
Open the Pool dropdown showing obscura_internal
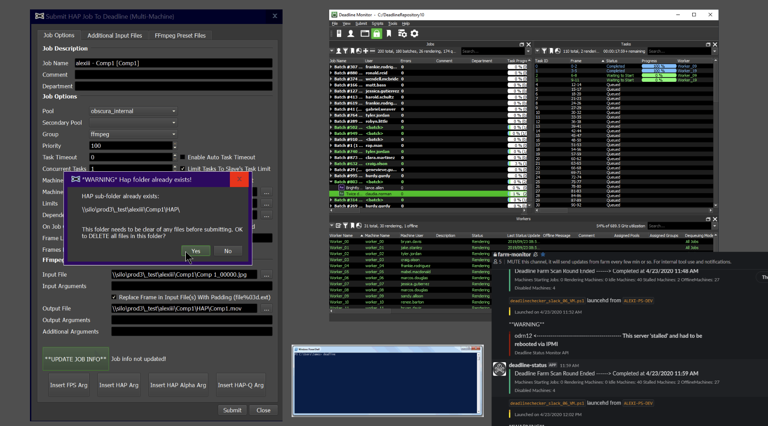pos(133,111)
